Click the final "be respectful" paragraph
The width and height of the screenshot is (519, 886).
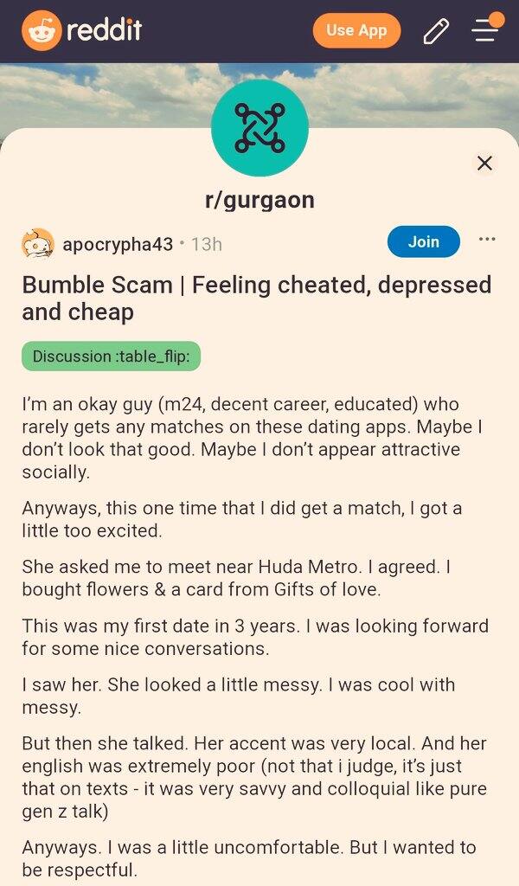249,858
